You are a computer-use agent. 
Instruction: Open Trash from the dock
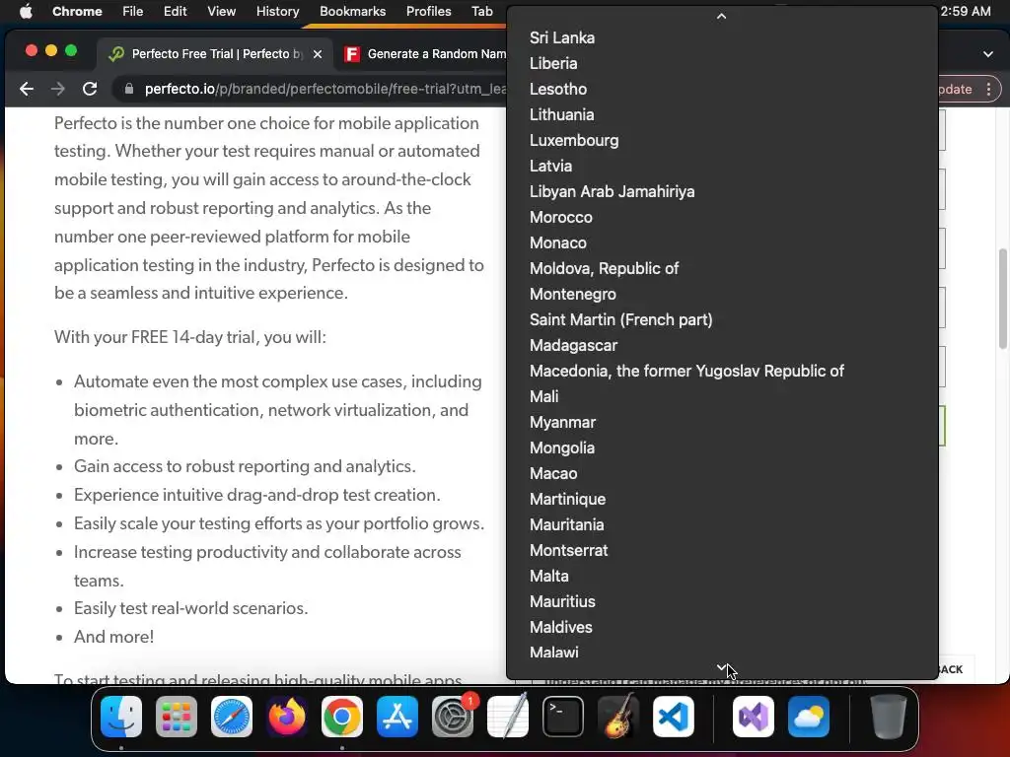[x=889, y=717]
